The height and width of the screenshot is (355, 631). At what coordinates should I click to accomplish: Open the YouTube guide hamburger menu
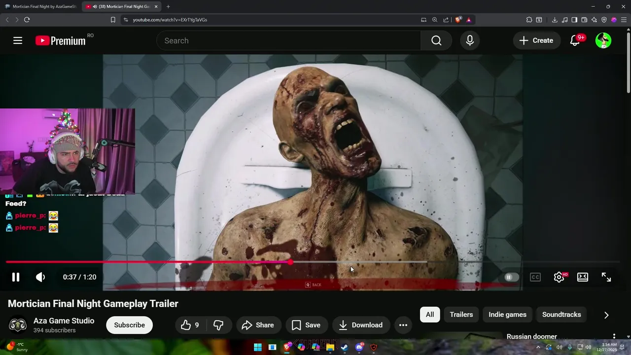18,40
